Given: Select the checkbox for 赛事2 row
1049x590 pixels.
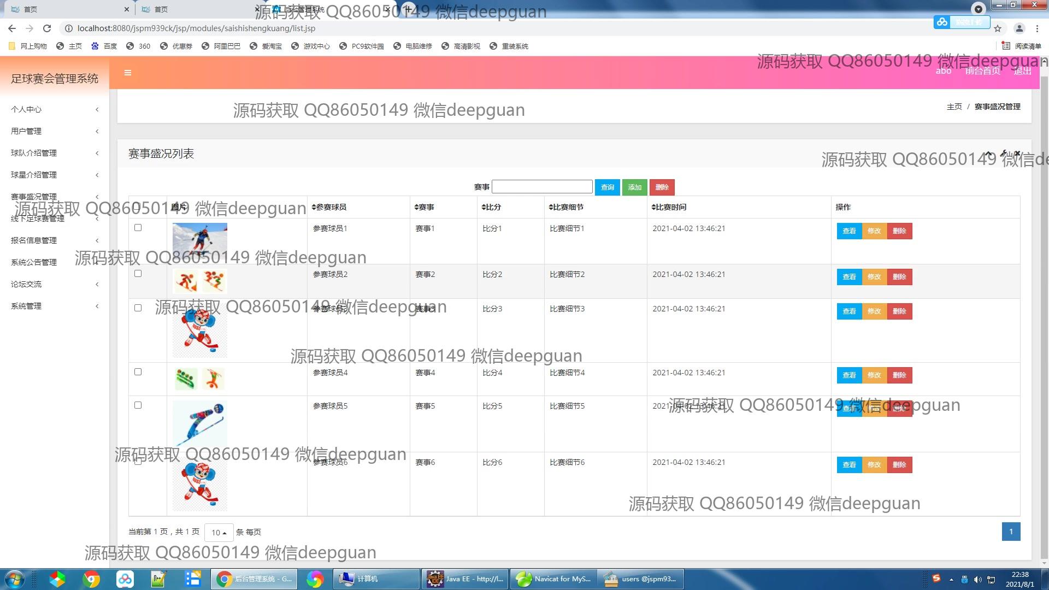Looking at the screenshot, I should [138, 274].
